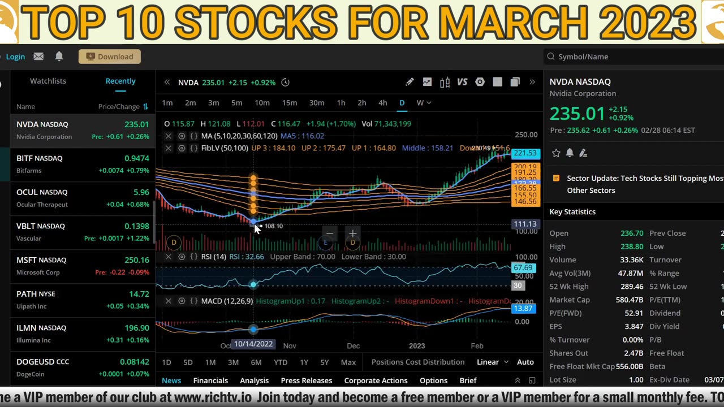
Task: Select the PATH Uipath Inc row
Action: pyautogui.click(x=83, y=300)
